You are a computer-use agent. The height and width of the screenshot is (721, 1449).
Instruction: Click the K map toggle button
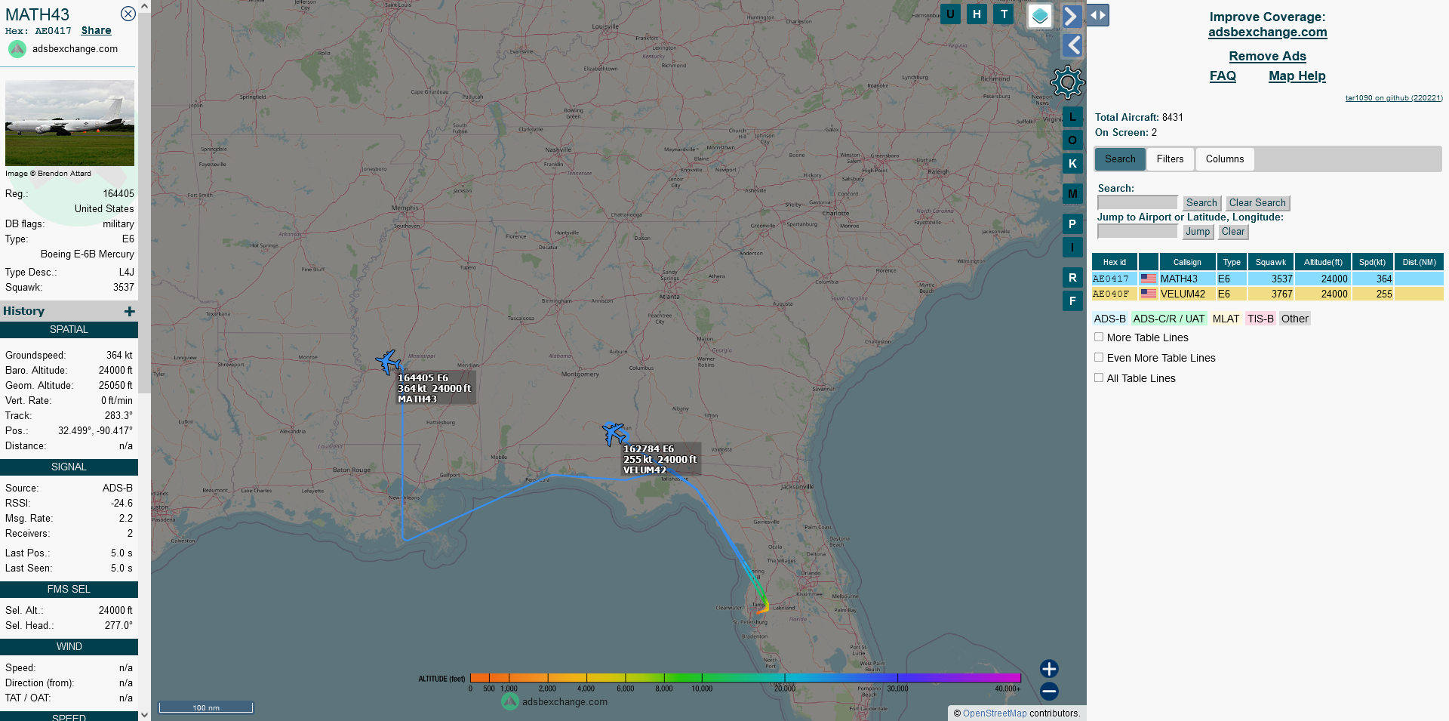tap(1072, 164)
